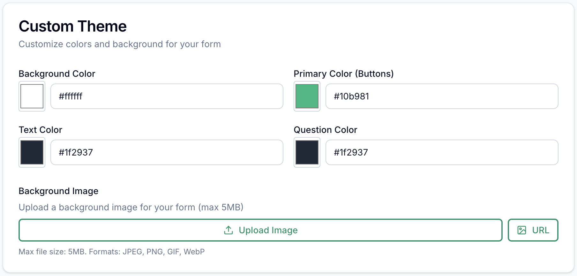Click the upload arrow icon in Upload Image button
The height and width of the screenshot is (276, 577).
tap(229, 230)
